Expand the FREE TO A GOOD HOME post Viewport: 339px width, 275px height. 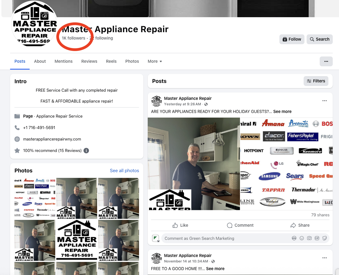(x=215, y=269)
